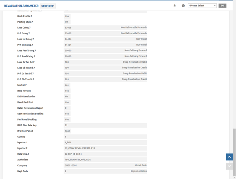Click the REVALUATION.PARAMETER title
Viewport: 236px width, 179px height.
tap(21, 6)
